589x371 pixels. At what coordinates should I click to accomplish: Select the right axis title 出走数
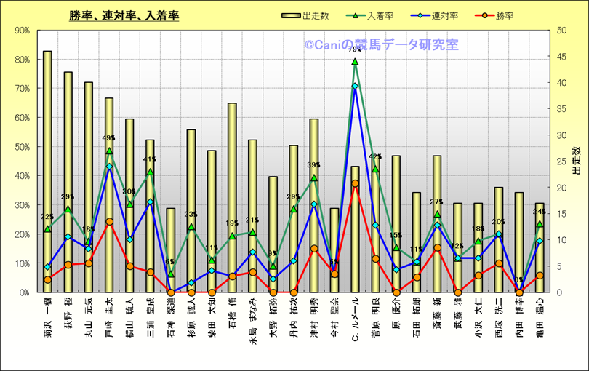click(576, 161)
